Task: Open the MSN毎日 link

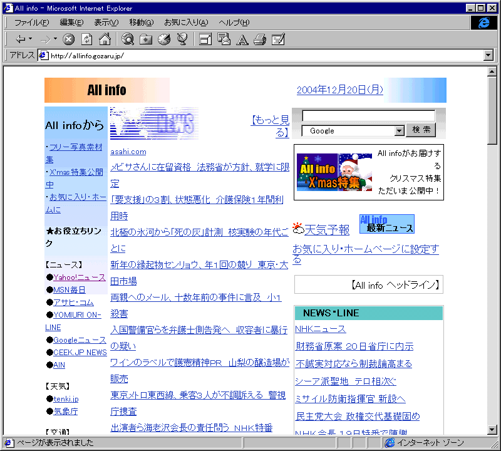Action: pos(70,290)
